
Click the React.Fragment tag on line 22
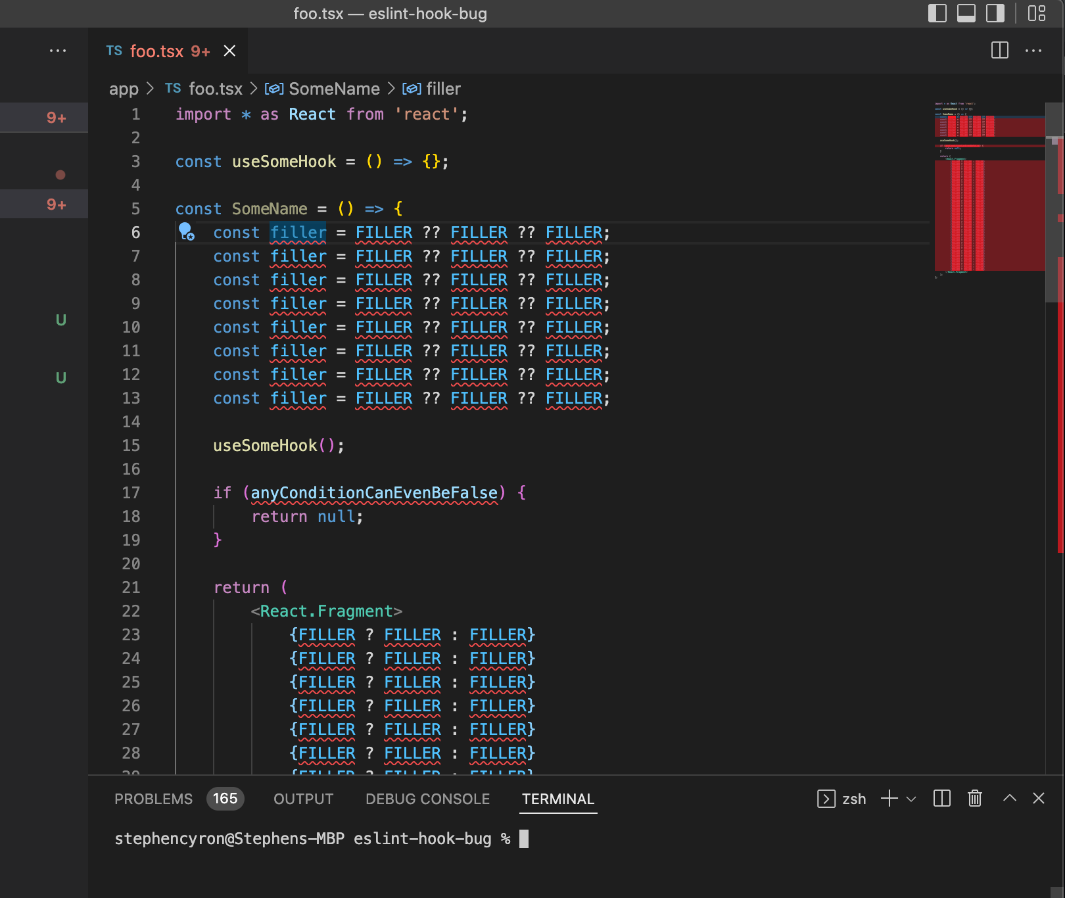(327, 611)
